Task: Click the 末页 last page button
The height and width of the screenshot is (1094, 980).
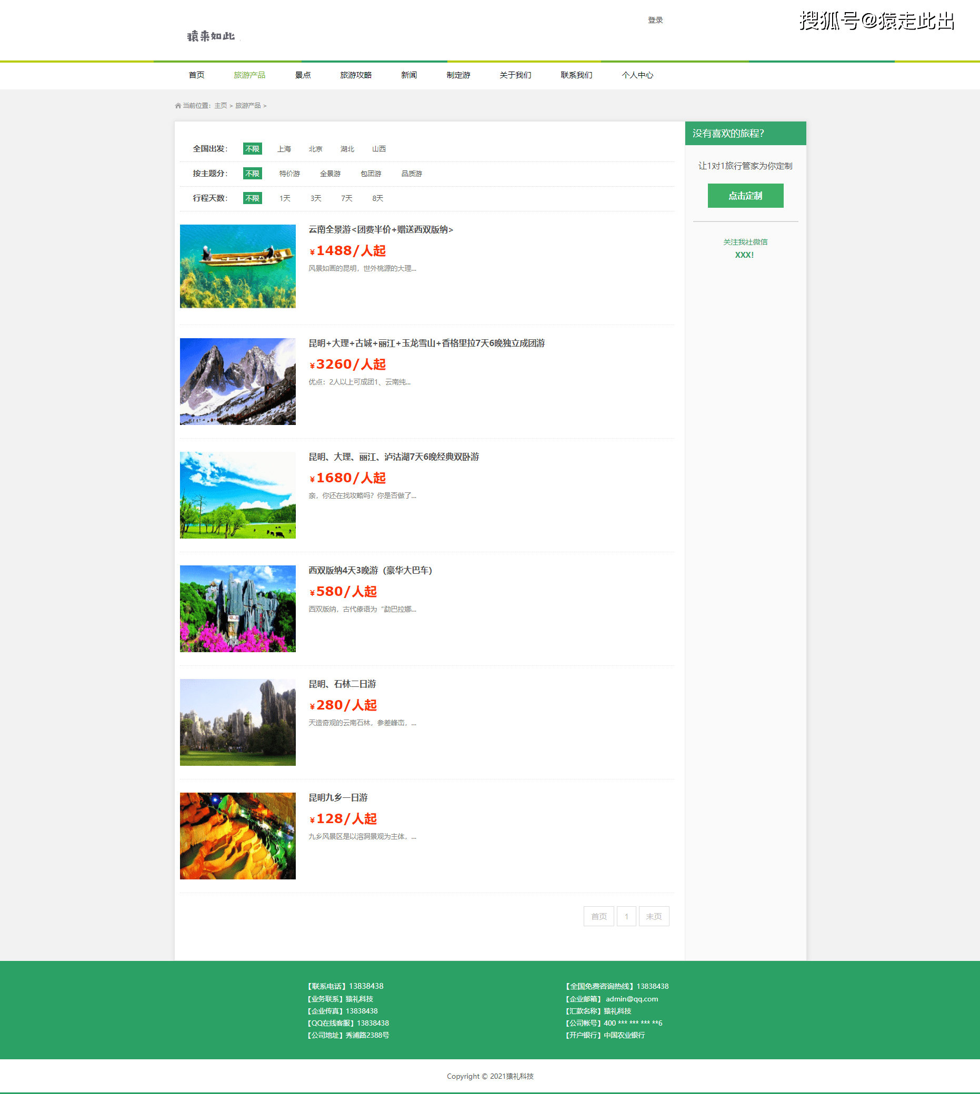Action: pos(654,916)
